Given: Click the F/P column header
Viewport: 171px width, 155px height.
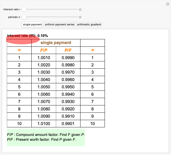Looking at the screenshot, I should pos(44,50).
